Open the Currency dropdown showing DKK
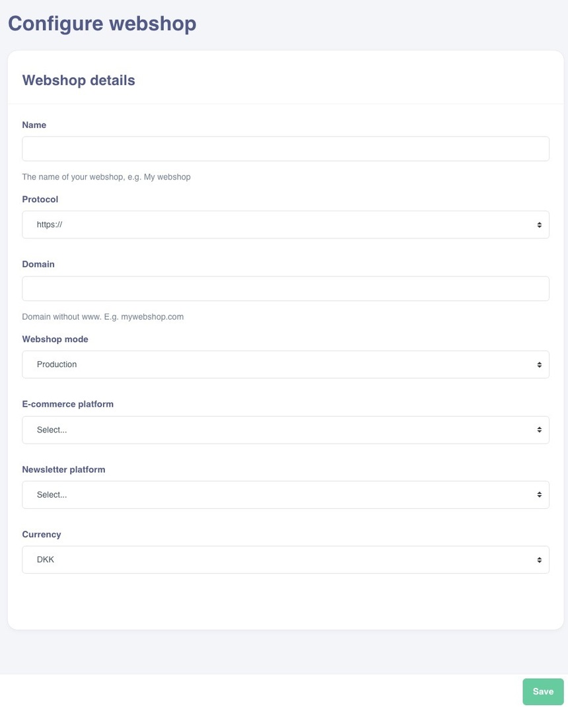 tap(285, 560)
